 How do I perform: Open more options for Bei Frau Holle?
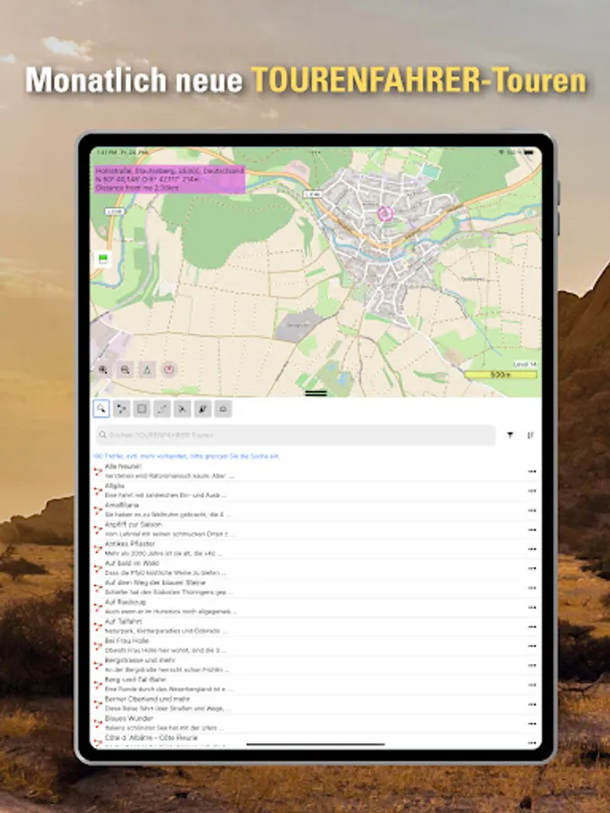tap(531, 646)
